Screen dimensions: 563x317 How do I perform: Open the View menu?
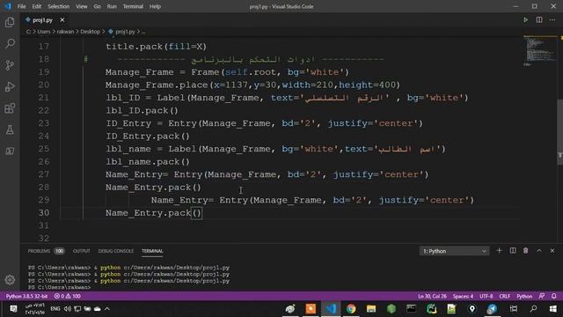coord(82,6)
